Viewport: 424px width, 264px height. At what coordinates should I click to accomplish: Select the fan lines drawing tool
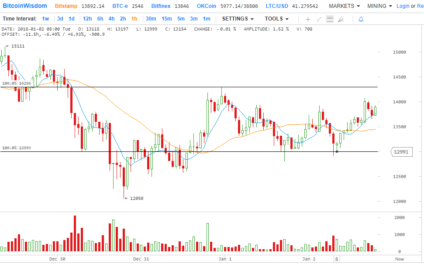(x=341, y=19)
